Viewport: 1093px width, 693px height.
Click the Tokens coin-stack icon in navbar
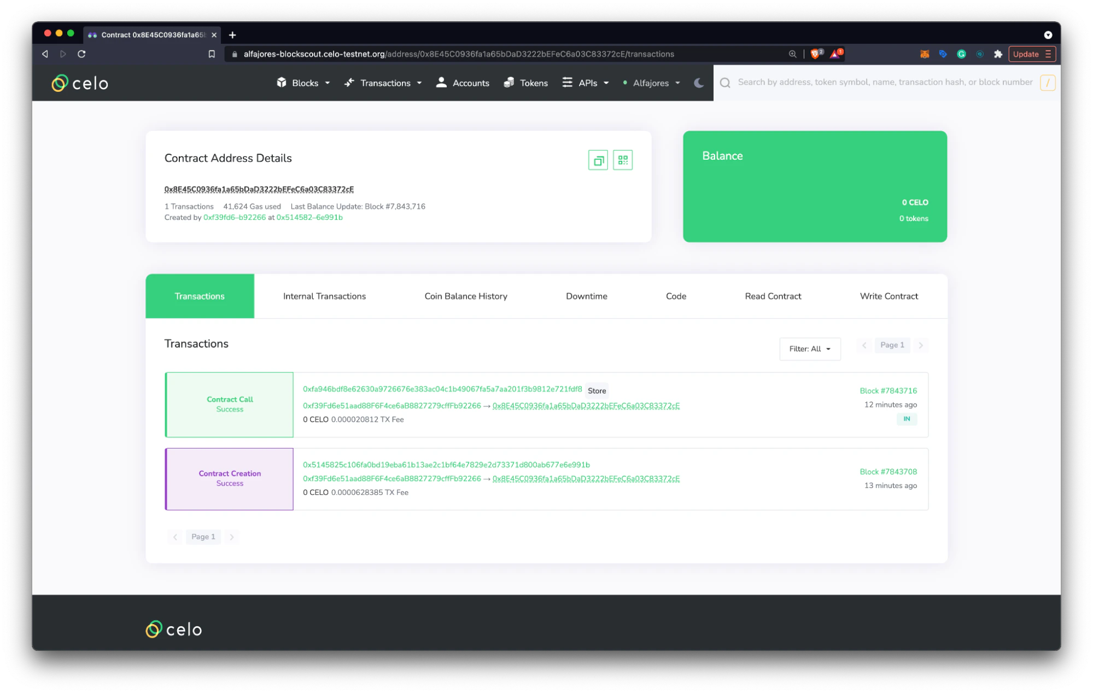[509, 83]
